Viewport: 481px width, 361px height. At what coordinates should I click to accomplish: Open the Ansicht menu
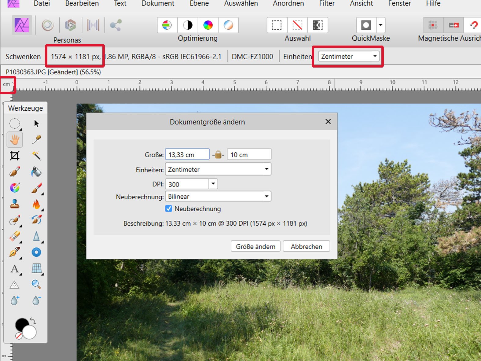point(362,3)
